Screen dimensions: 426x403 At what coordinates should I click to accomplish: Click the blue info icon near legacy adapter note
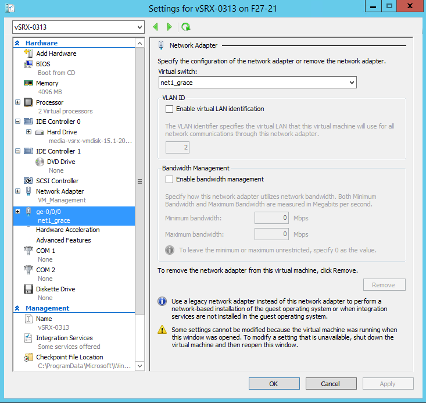click(x=162, y=301)
